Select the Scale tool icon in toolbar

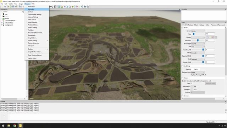pos(55,6)
